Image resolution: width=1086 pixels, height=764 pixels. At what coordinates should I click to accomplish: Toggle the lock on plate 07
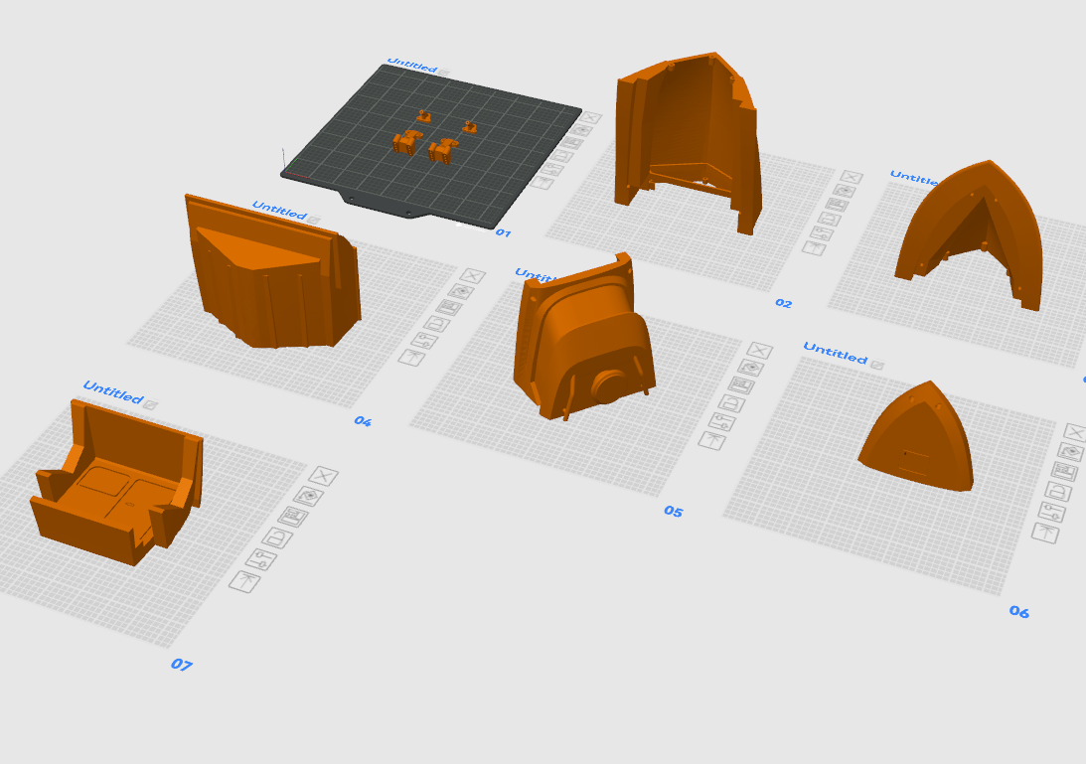(x=277, y=537)
